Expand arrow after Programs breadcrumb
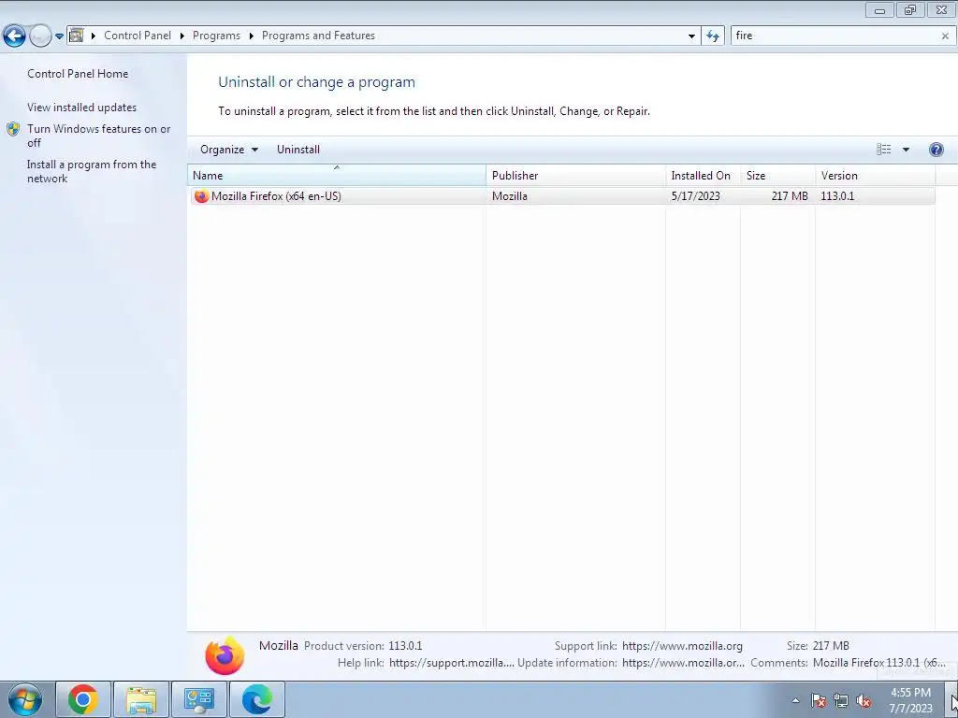This screenshot has height=718, width=958. pos(251,36)
